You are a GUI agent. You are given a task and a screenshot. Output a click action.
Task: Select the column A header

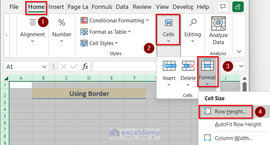pos(21,78)
